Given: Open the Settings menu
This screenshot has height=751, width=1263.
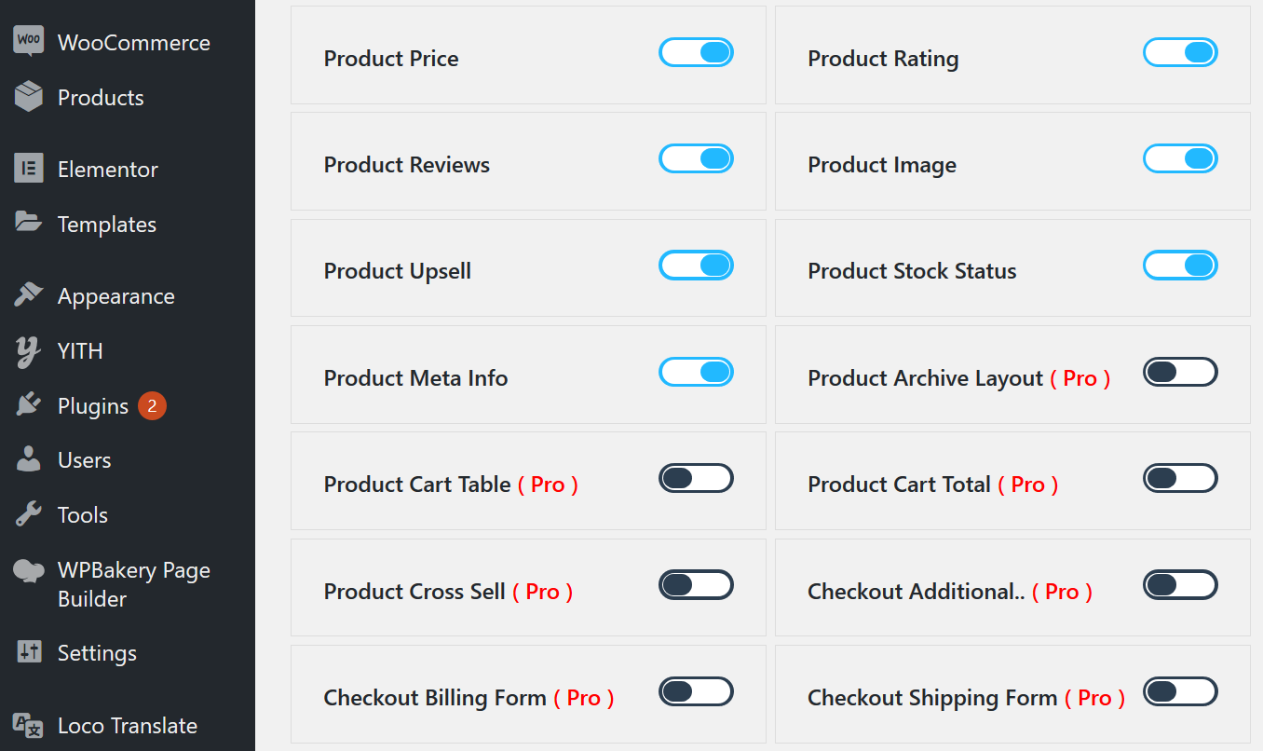Looking at the screenshot, I should point(97,653).
